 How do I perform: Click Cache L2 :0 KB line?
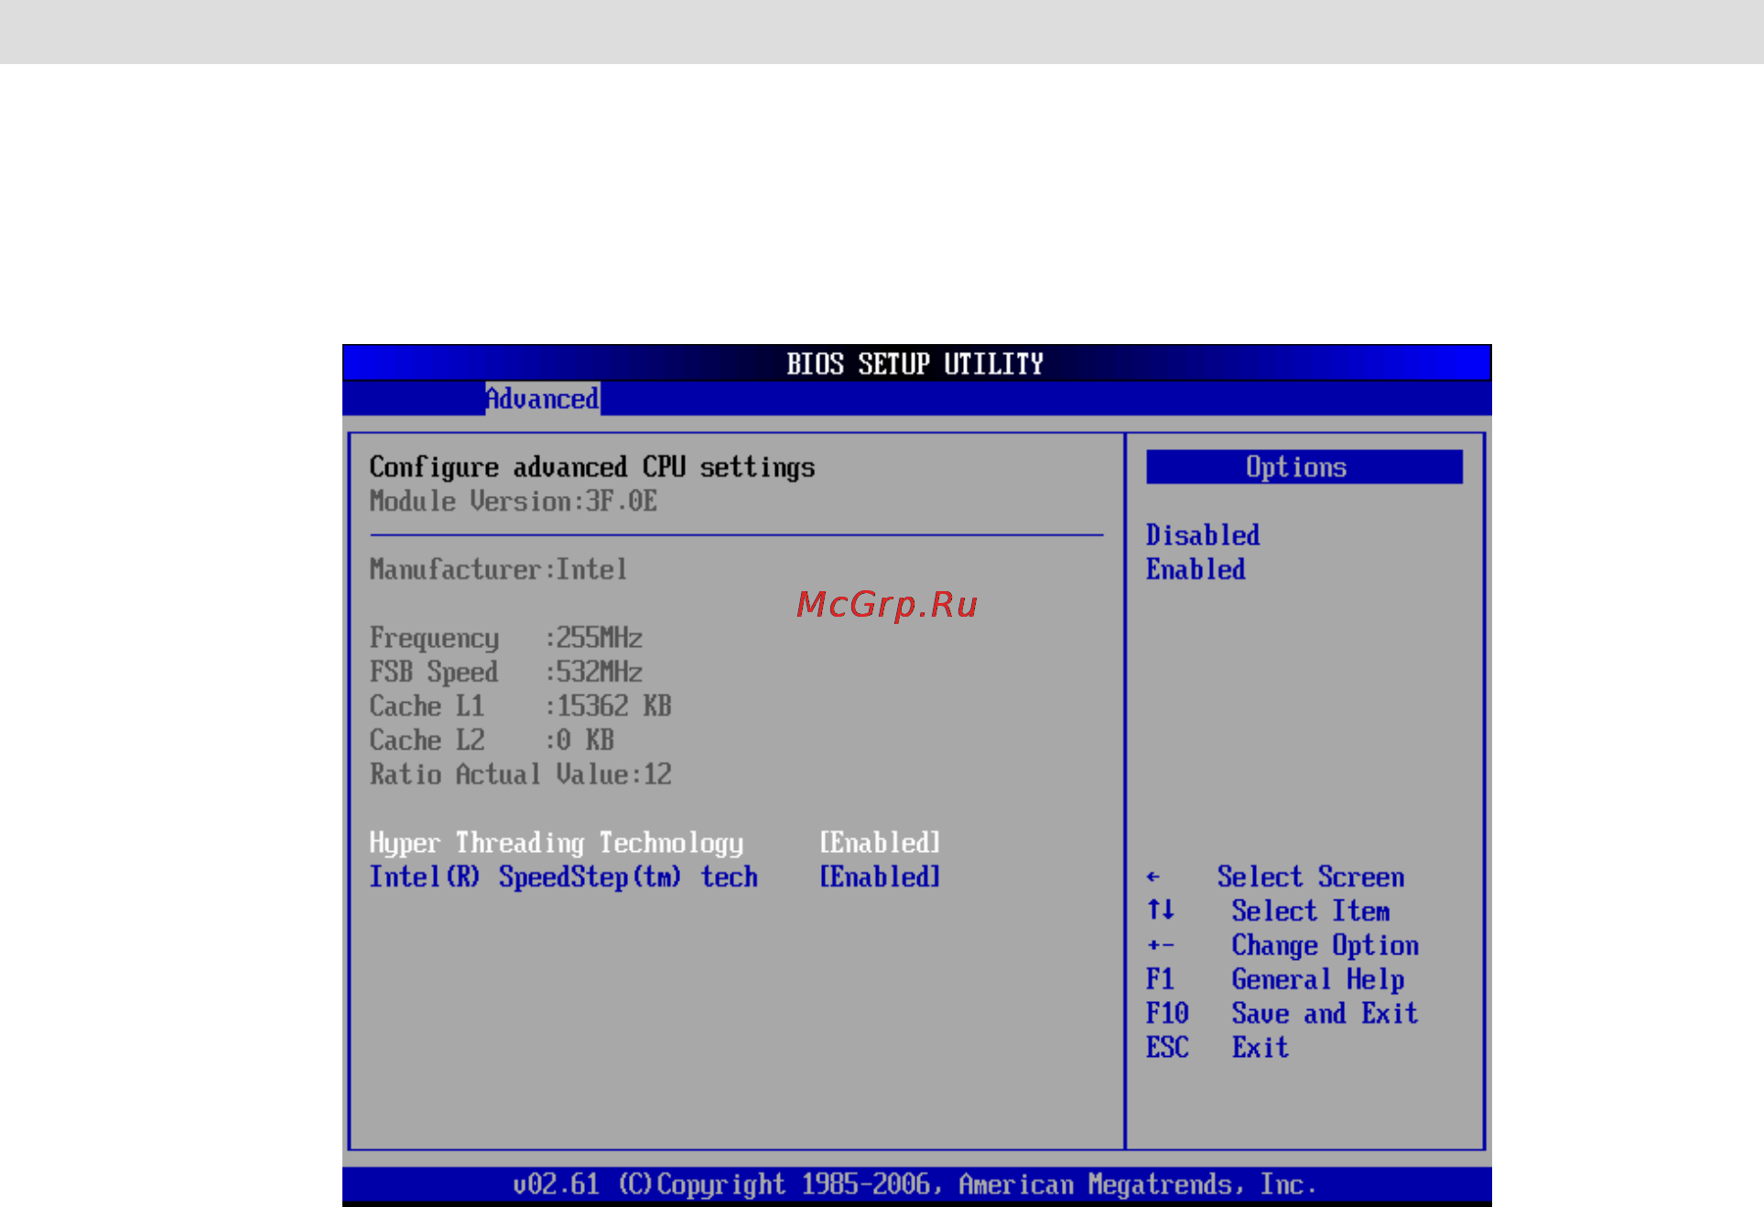tap(492, 739)
